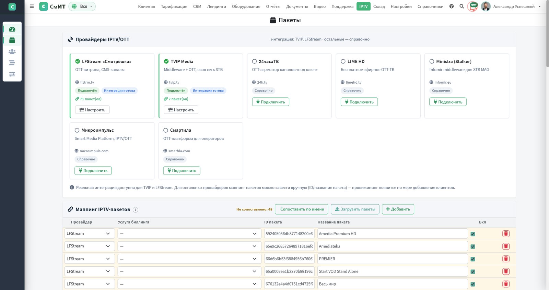Disable the Amediateka enabled checkbox

tap(473, 246)
